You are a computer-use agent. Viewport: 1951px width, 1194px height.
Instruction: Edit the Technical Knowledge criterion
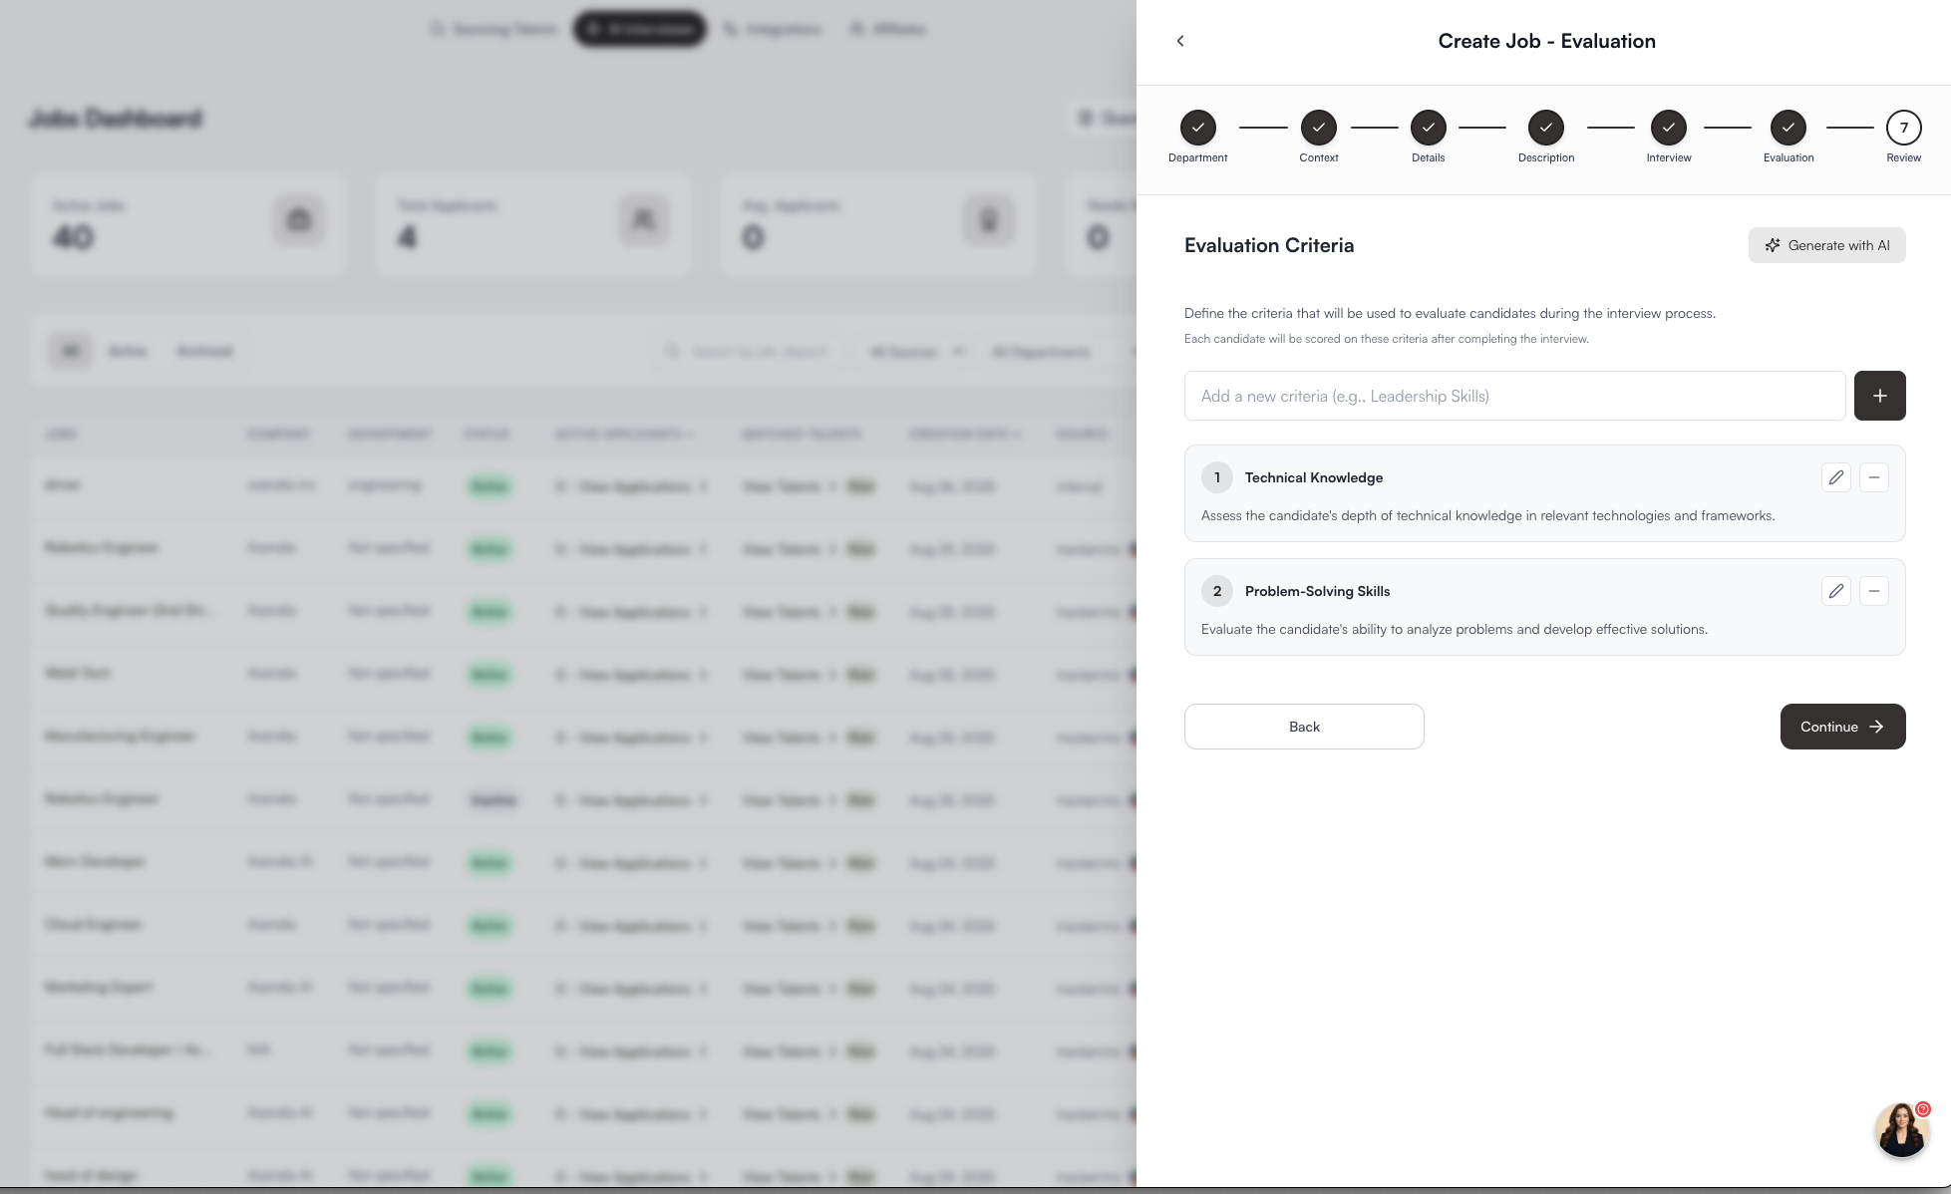[x=1835, y=477]
